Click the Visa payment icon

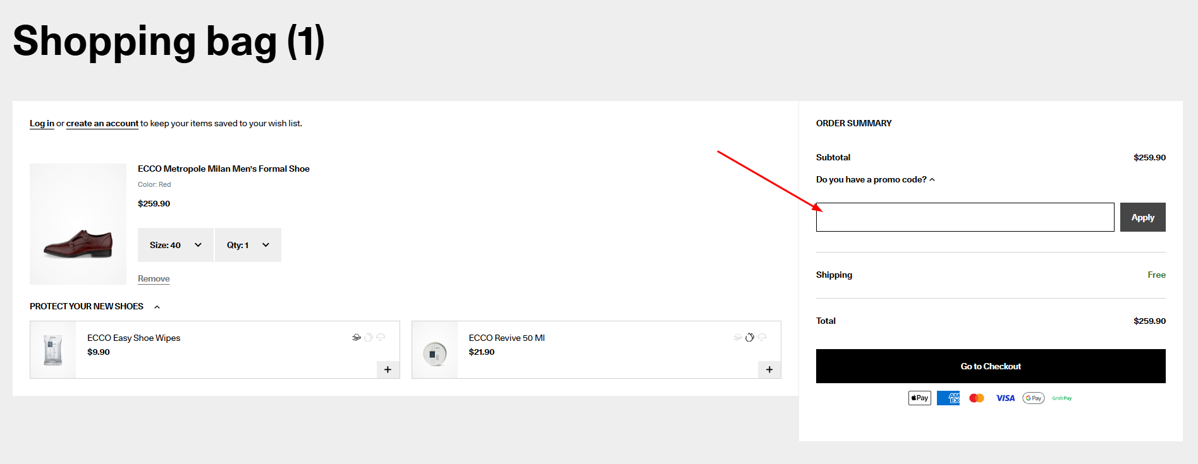[x=1005, y=398]
